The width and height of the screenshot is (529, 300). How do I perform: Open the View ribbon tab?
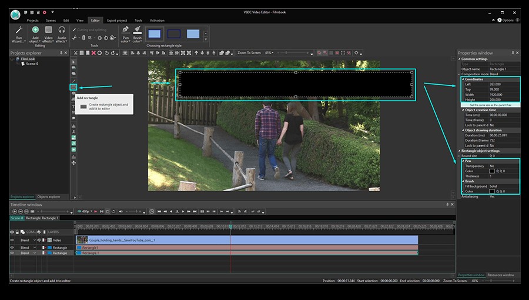click(80, 21)
